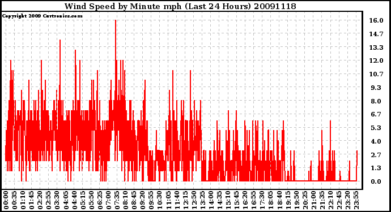The height and width of the screenshot is (212, 391).
Task: Select the 1.3 y-axis label
Action: pos(376,168)
